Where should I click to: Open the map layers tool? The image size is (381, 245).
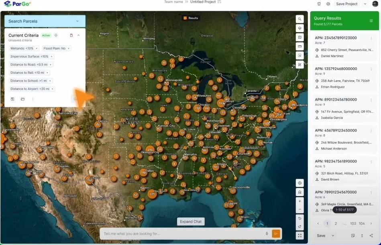(300, 28)
